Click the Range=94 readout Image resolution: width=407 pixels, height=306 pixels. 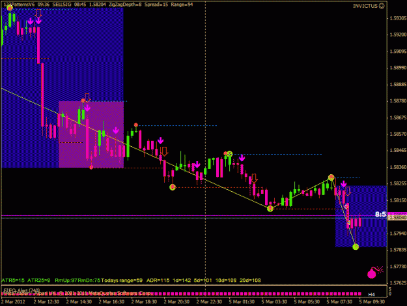pyautogui.click(x=182, y=5)
